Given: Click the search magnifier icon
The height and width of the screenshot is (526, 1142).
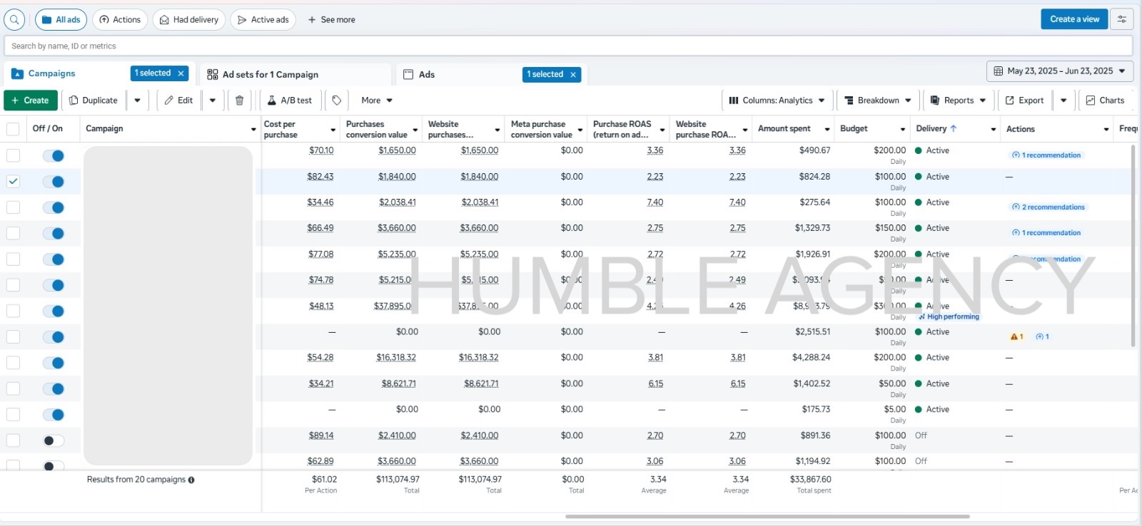Looking at the screenshot, I should [x=14, y=20].
